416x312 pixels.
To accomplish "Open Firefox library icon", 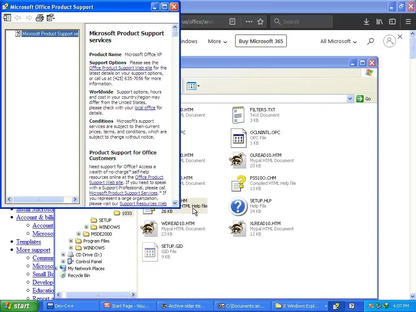I will point(379,22).
